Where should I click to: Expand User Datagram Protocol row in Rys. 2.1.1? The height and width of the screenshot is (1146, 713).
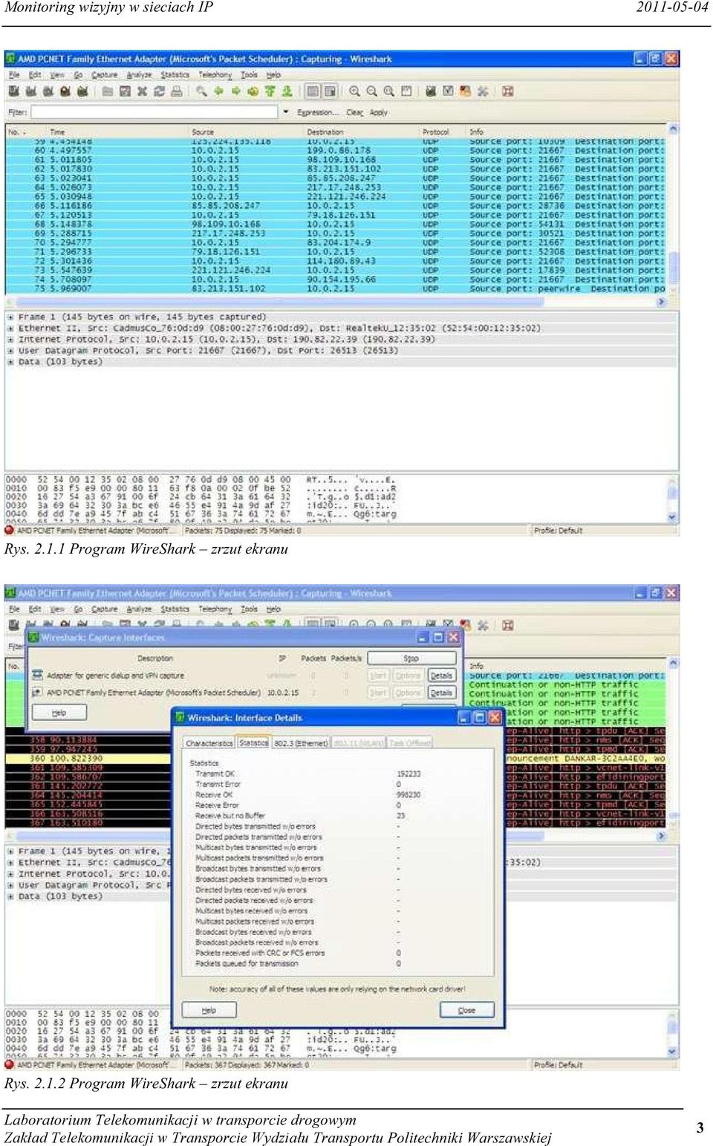10,351
